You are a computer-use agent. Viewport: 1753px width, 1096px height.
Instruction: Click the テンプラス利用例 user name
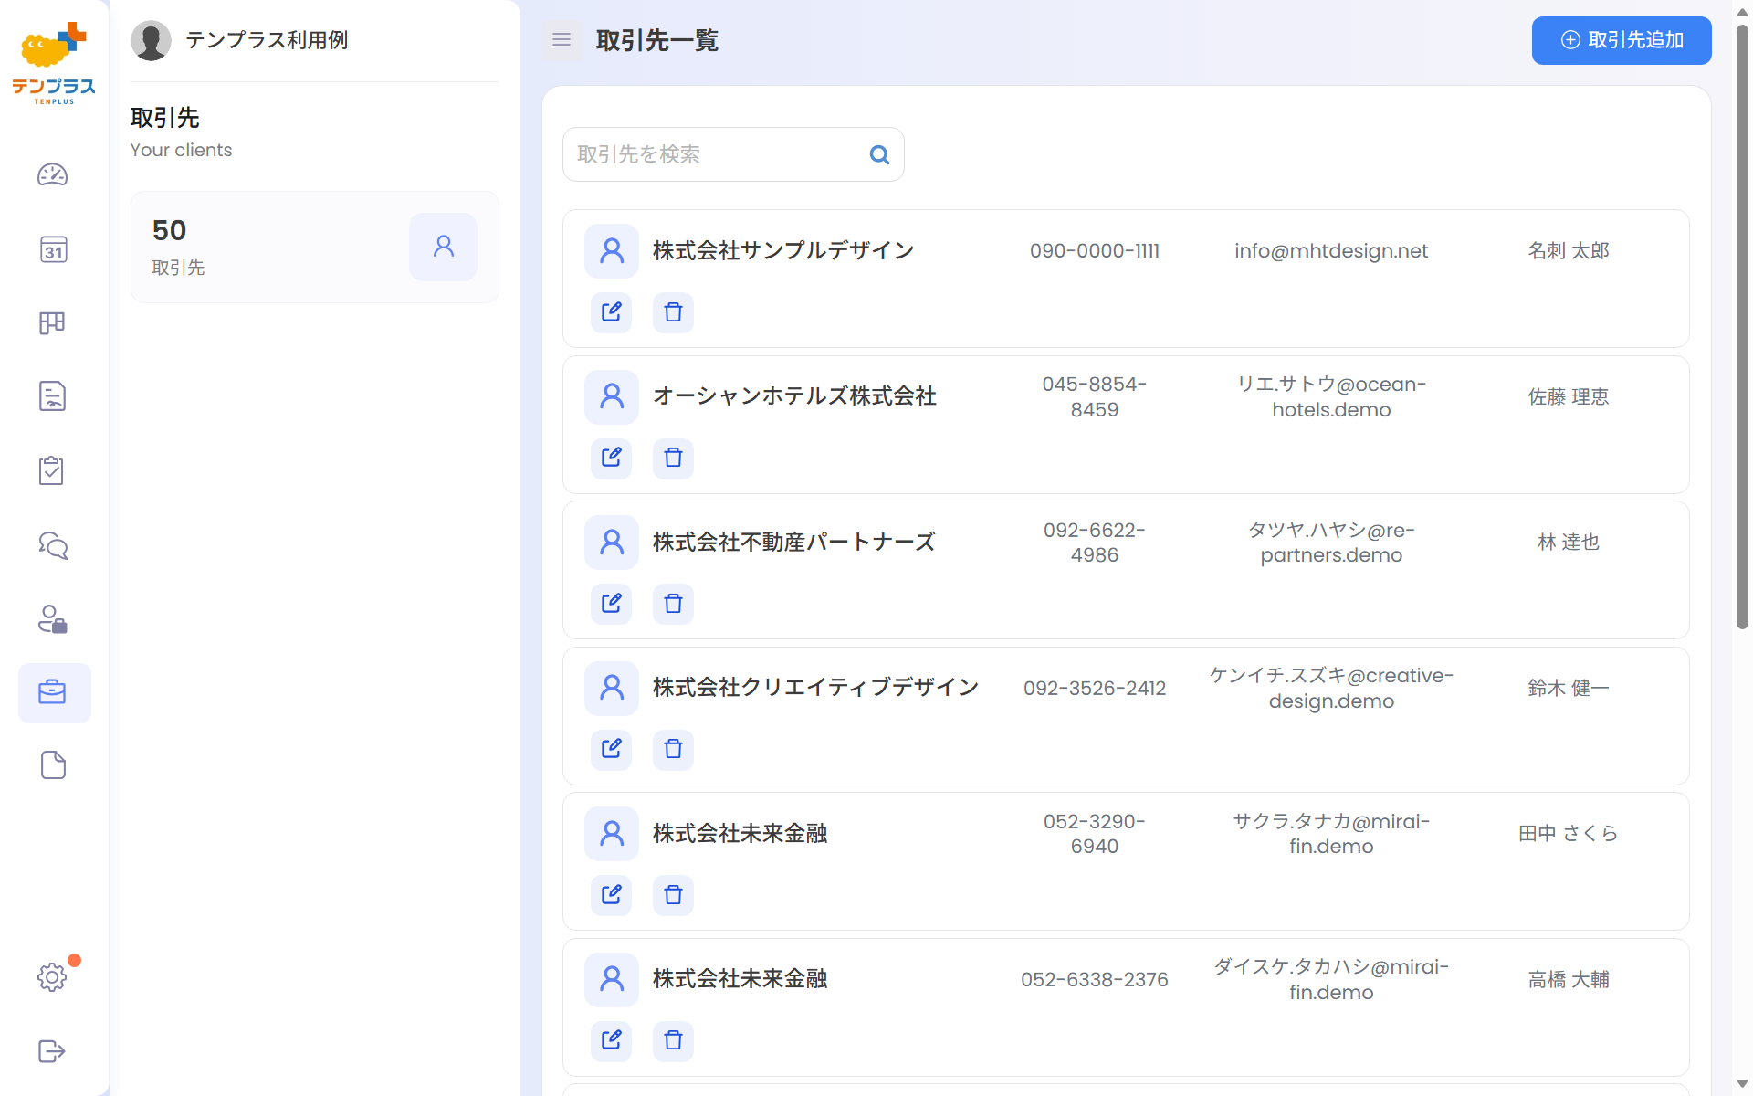pos(267,40)
